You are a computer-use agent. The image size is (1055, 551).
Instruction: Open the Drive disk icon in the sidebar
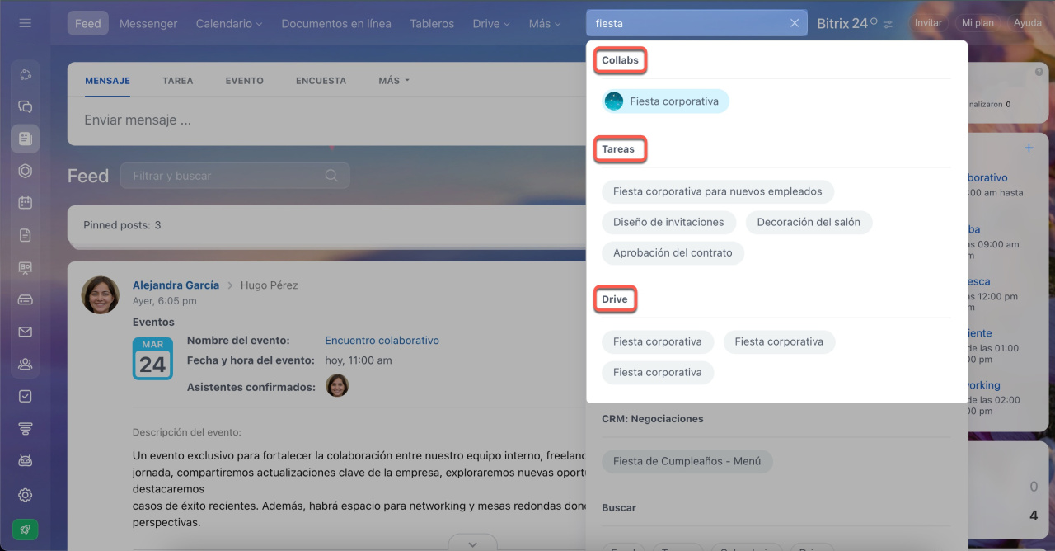[x=26, y=299]
